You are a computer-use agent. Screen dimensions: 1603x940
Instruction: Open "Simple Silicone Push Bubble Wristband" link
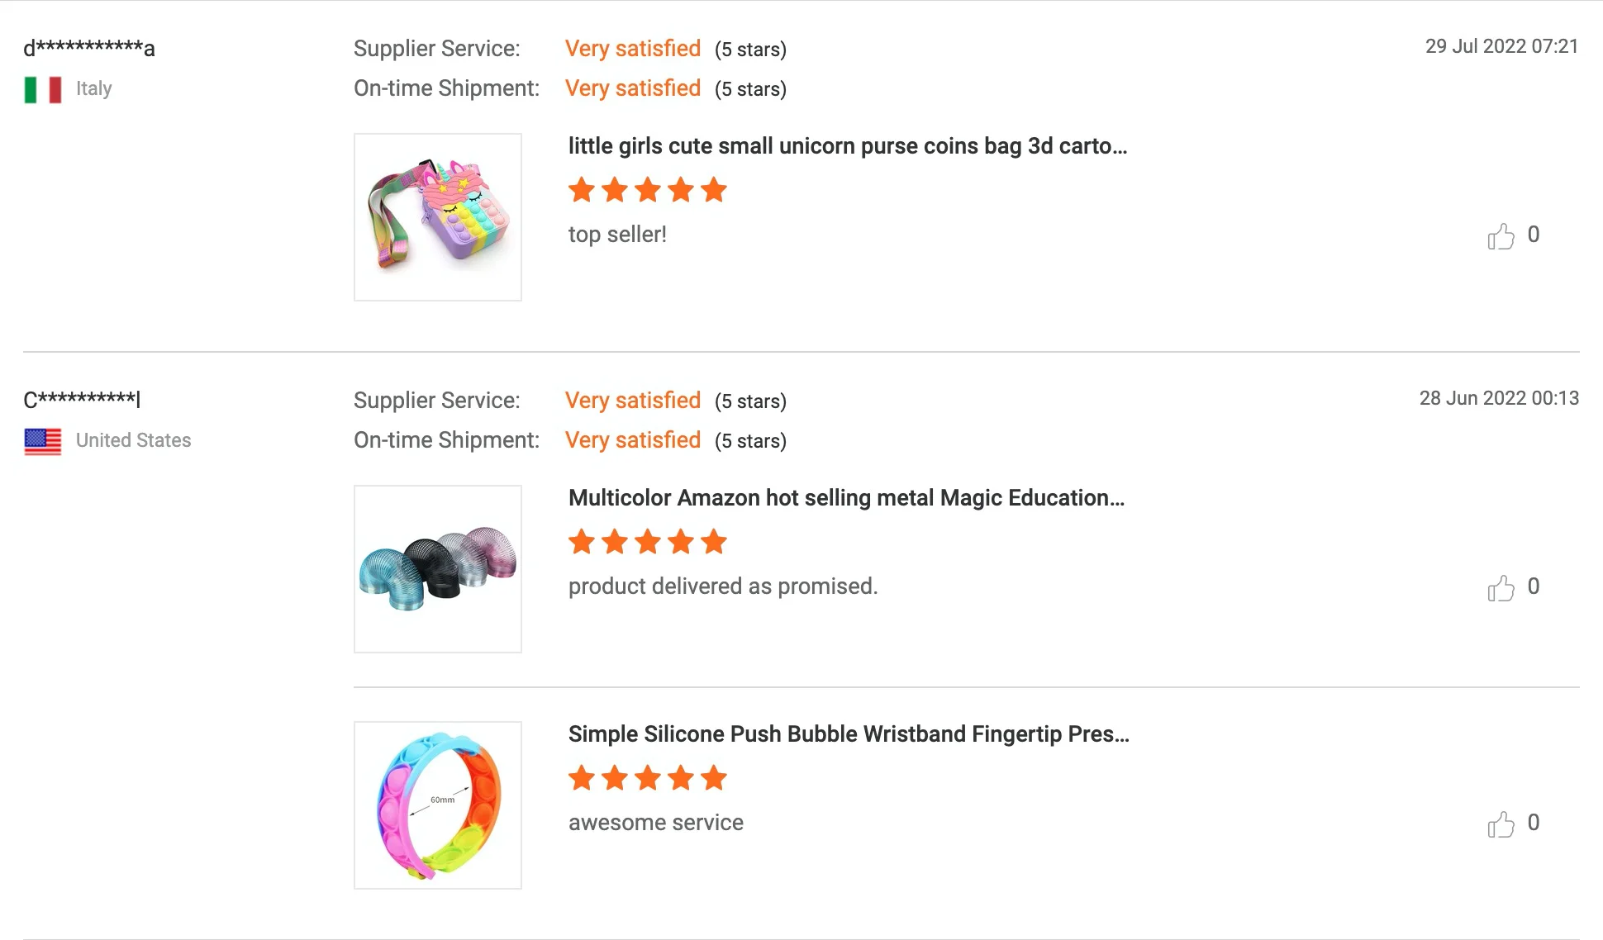pyautogui.click(x=848, y=734)
